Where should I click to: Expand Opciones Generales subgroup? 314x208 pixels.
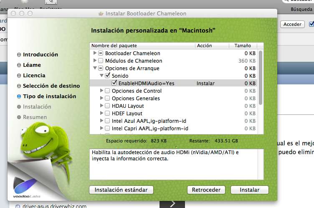102,98
